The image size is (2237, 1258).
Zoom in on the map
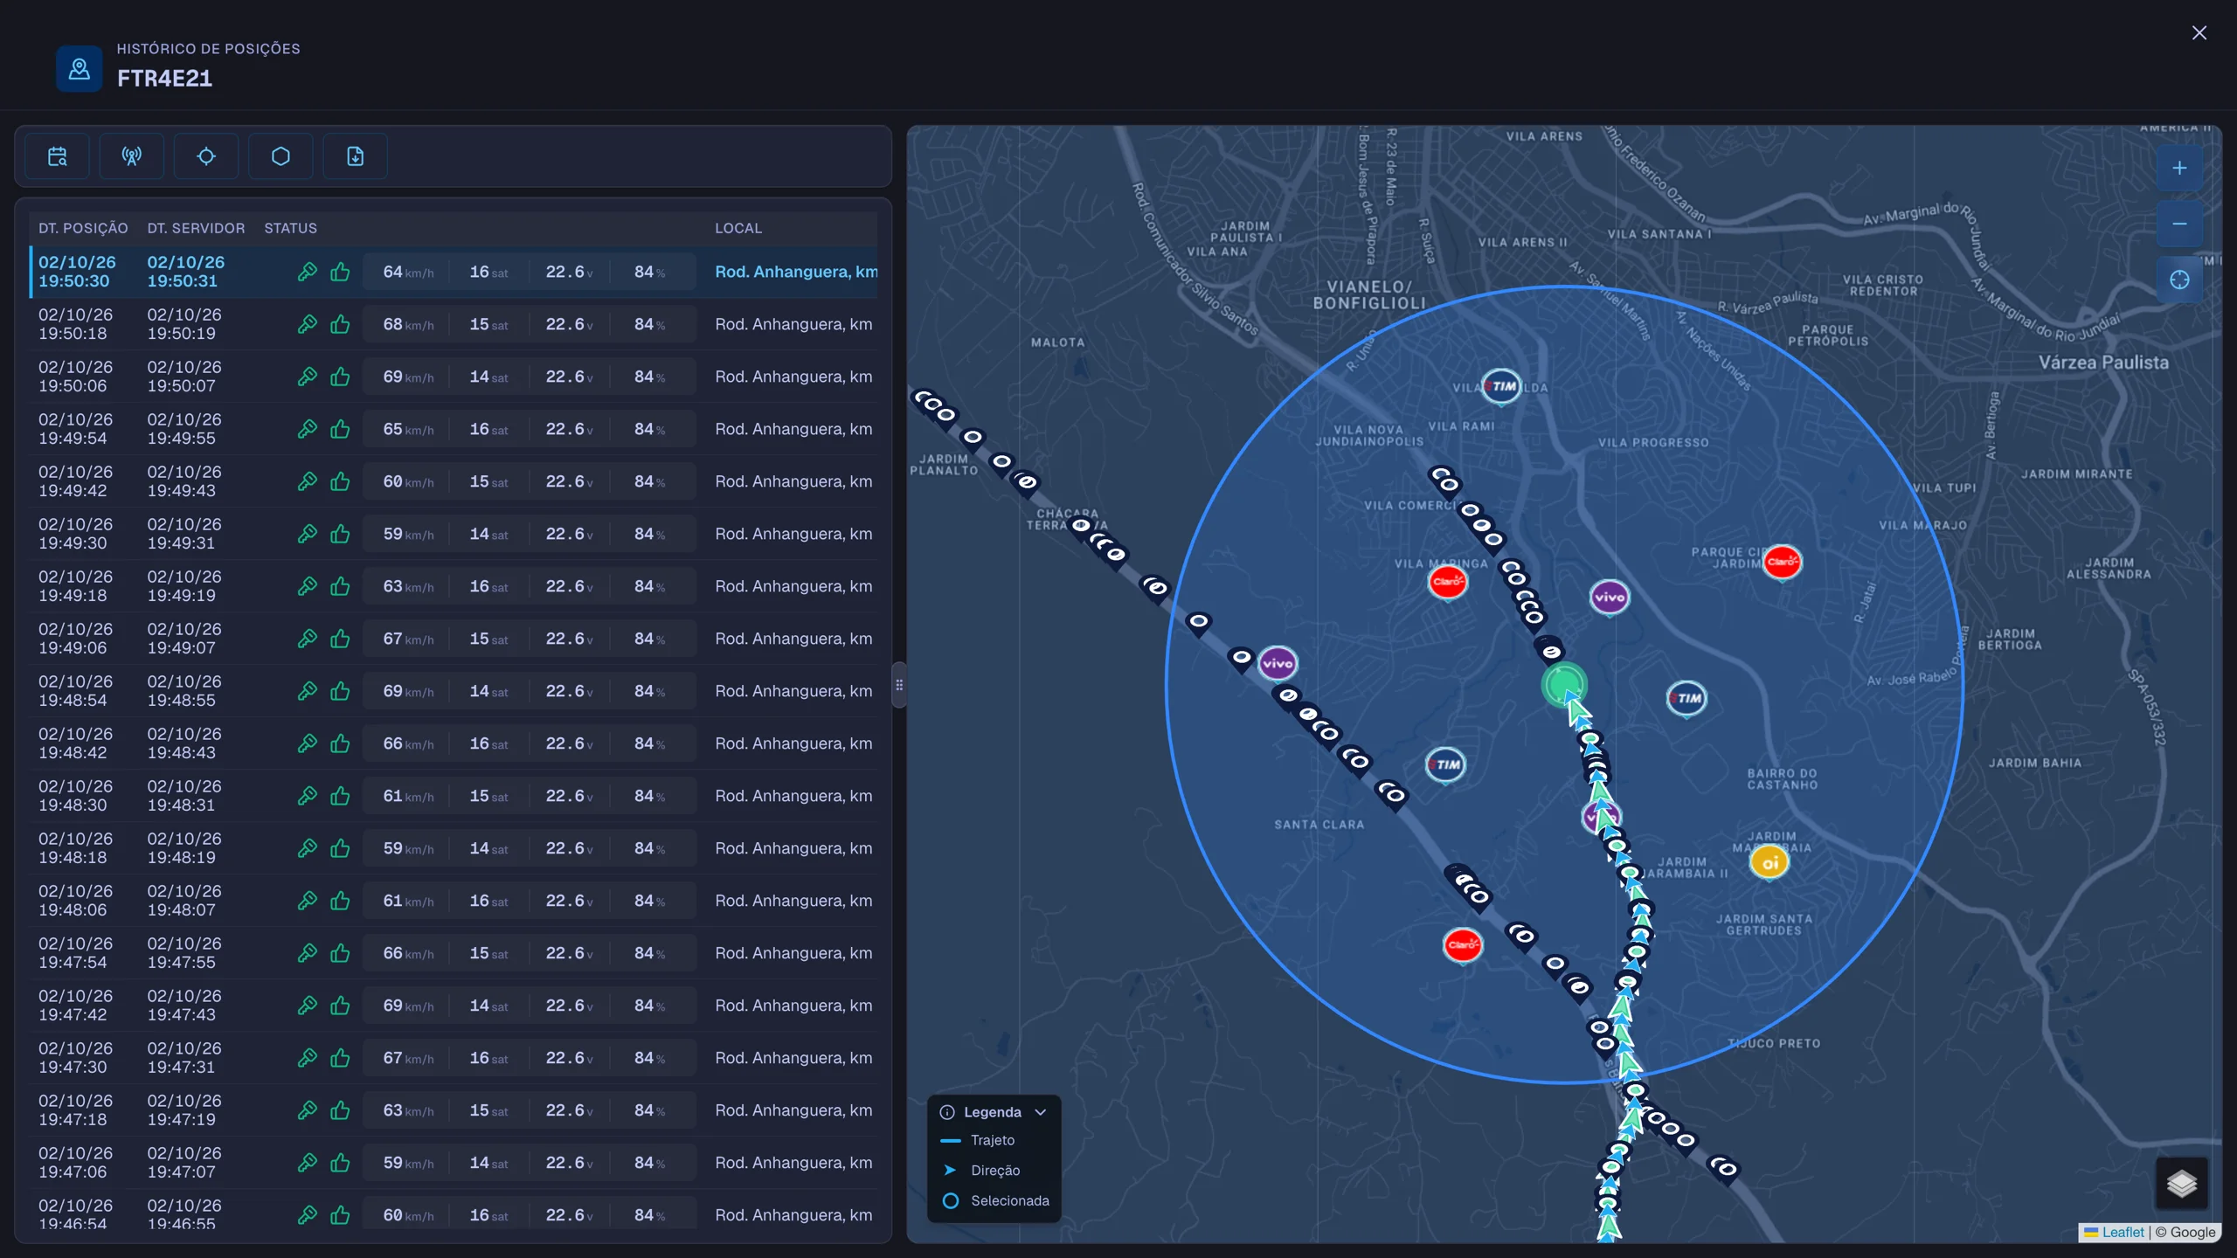click(x=2179, y=168)
